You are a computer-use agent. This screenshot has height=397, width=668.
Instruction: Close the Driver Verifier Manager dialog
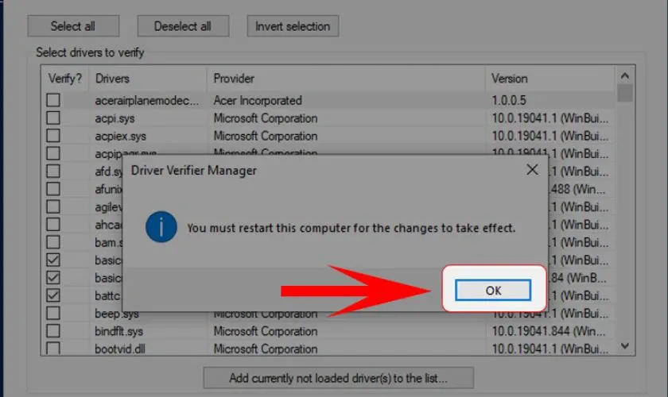click(532, 170)
